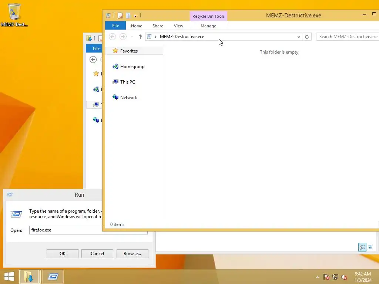The height and width of the screenshot is (284, 379).
Task: Click the folder icon in background window title bar
Action: 89,38
